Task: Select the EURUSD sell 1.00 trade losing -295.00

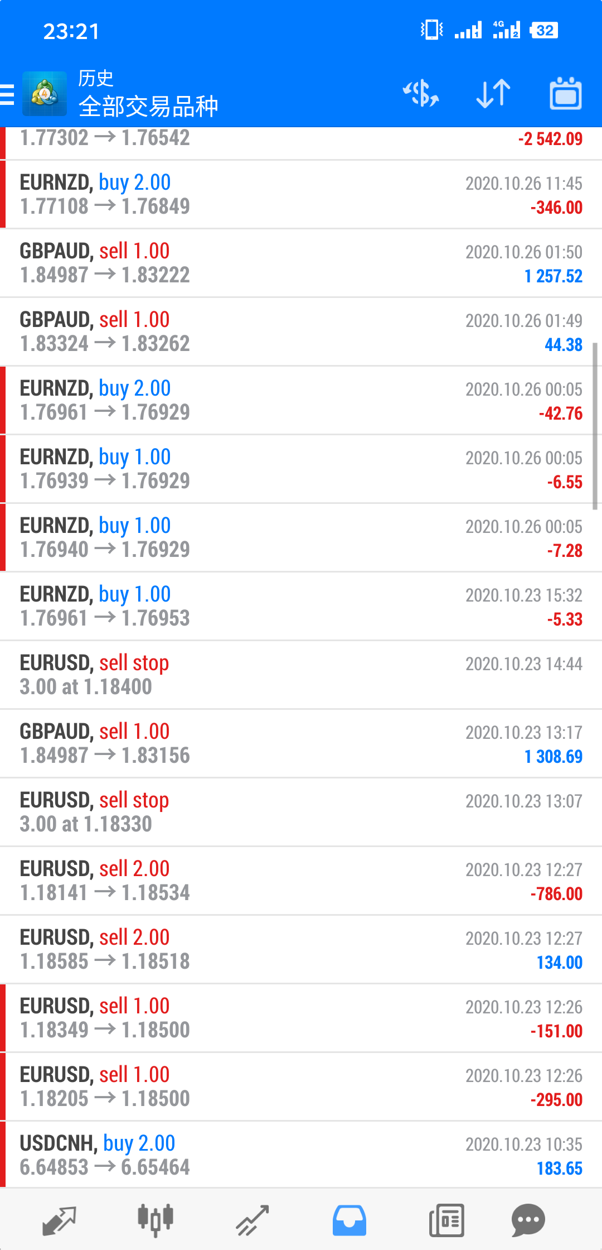Action: coord(301,1086)
